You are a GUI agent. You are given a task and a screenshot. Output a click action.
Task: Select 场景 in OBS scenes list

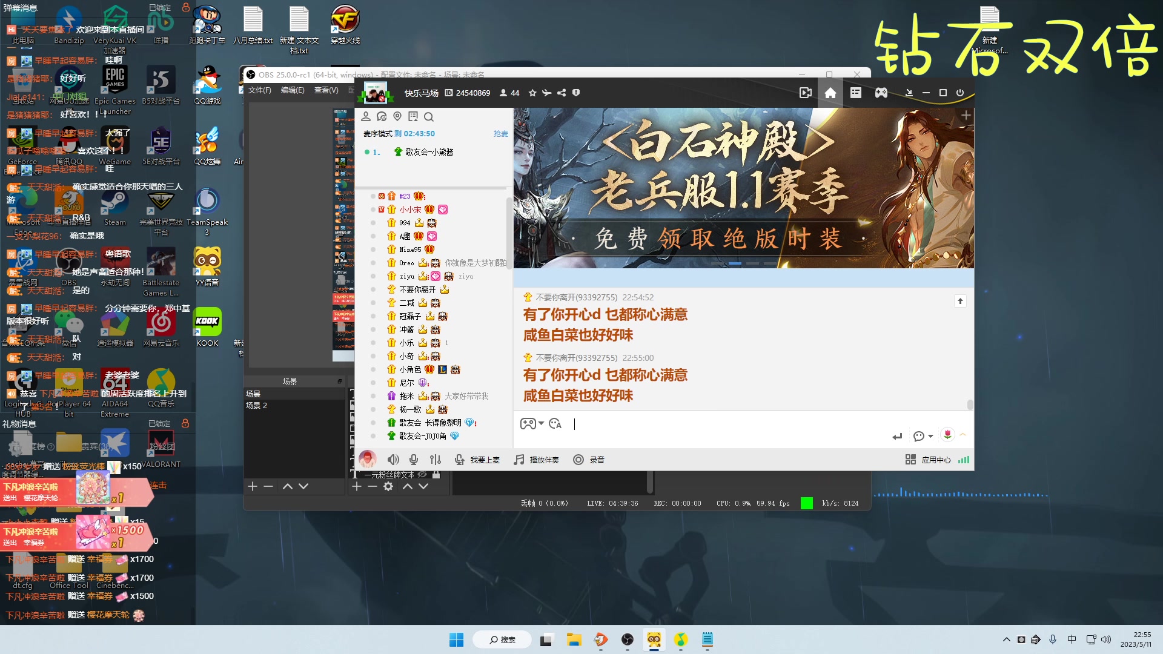pyautogui.click(x=294, y=394)
